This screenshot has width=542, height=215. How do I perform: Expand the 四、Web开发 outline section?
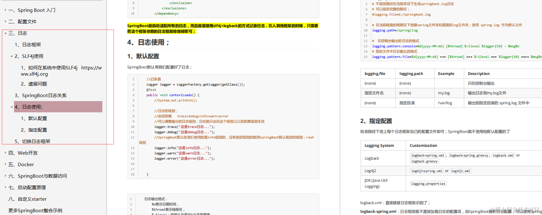click(x=5, y=153)
